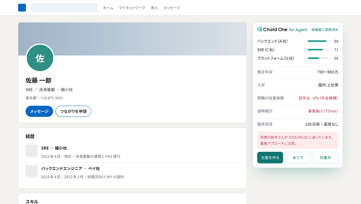Click the 最終送信 label

(x=265, y=124)
